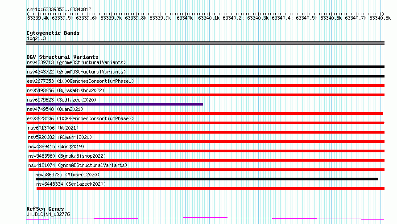Select the red bar of nsv5920682
Screen dimensions: 397x224
point(207,142)
